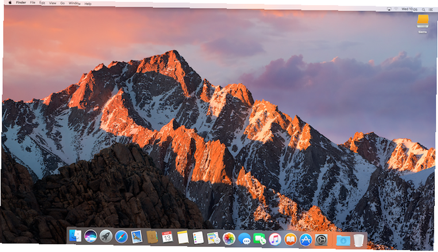438x252 pixels.
Task: Open the View menu
Action: (x=53, y=3)
